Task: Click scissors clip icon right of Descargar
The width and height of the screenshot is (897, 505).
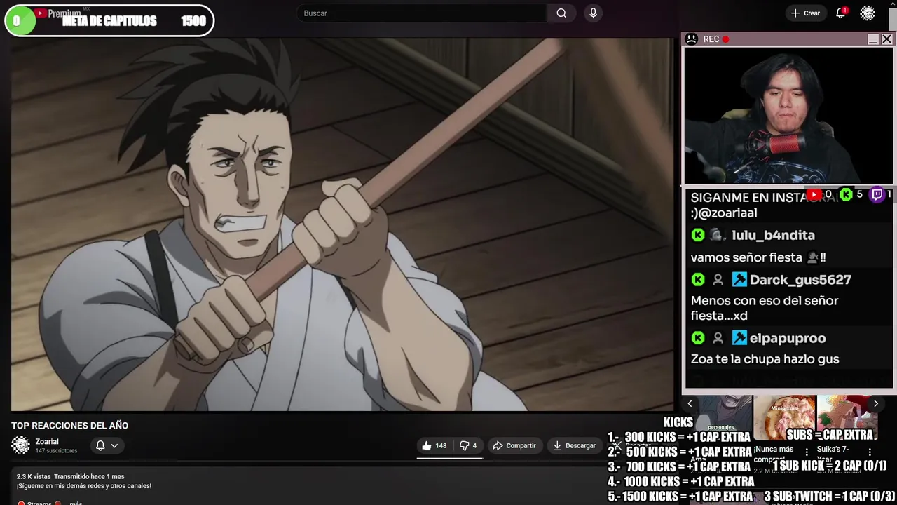Action: (617, 445)
